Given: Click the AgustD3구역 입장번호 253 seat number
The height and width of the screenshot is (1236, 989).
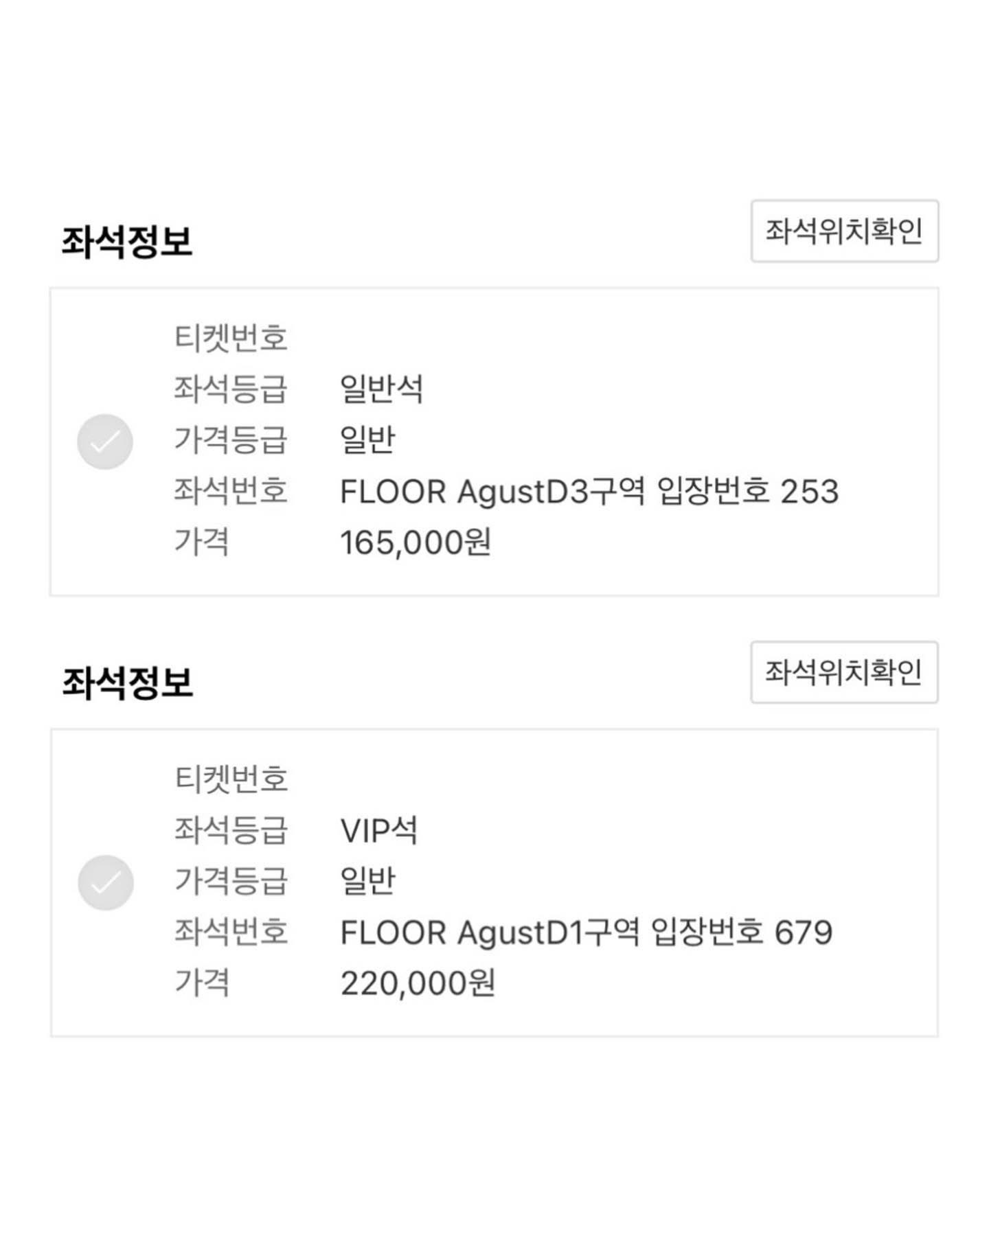Looking at the screenshot, I should tap(589, 492).
